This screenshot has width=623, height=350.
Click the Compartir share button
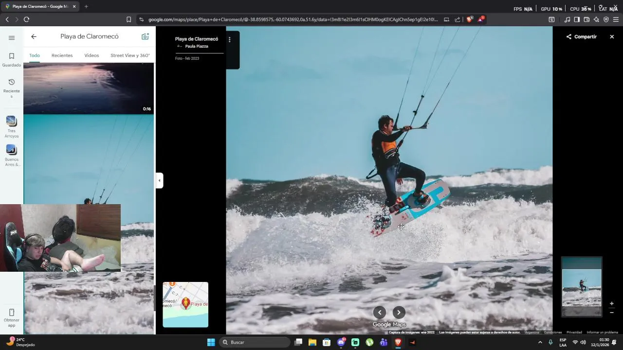coord(582,36)
